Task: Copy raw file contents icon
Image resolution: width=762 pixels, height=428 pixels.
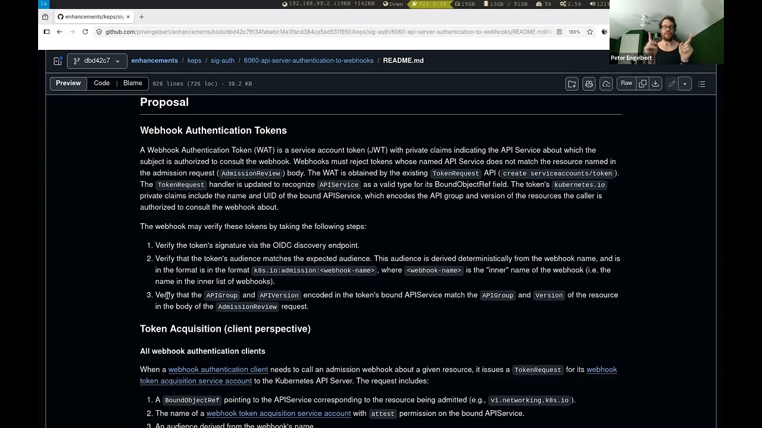Action: coord(642,84)
